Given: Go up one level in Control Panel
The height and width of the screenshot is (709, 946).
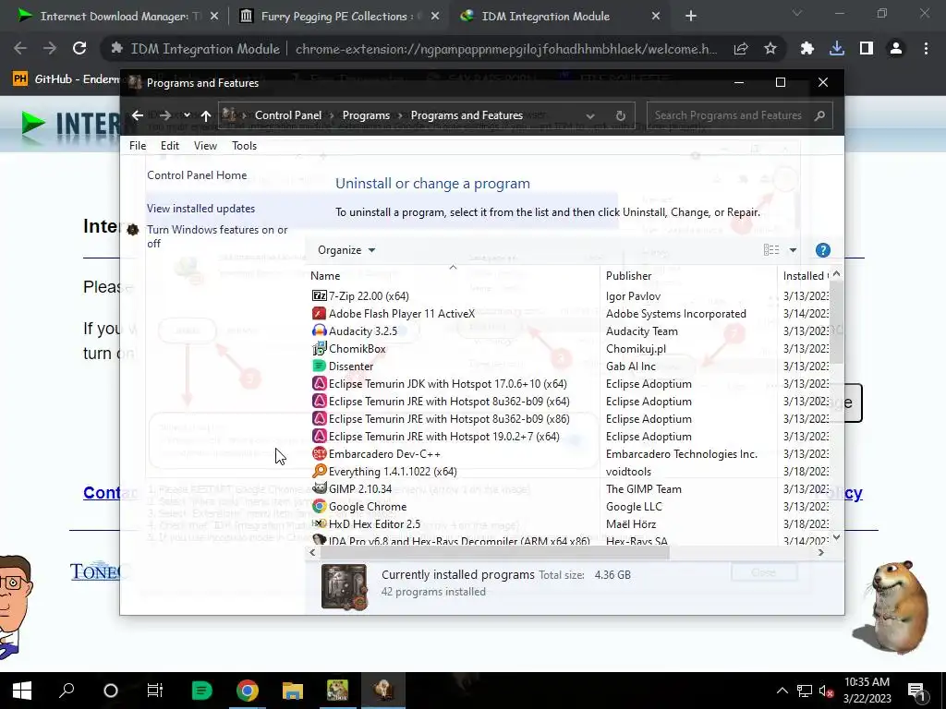Looking at the screenshot, I should tap(206, 115).
